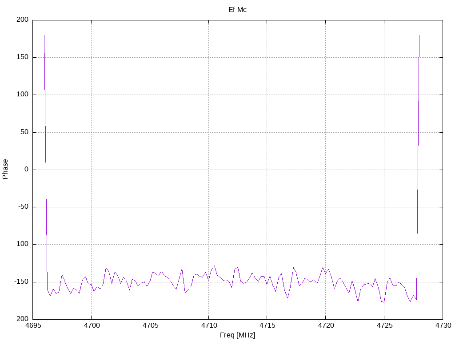The image size is (455, 341).
Task: Click the -50 y-axis tick label
Action: point(23,207)
